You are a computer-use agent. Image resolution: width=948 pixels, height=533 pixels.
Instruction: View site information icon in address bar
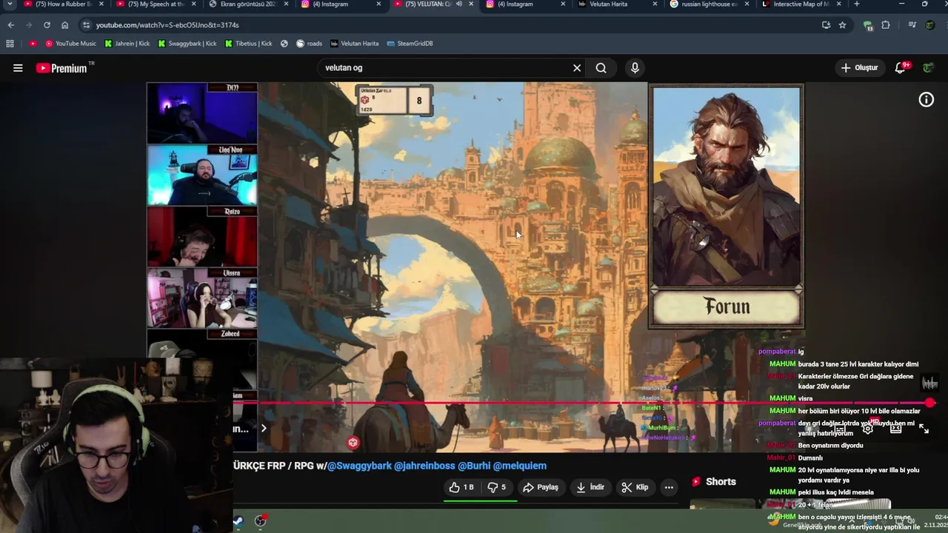(86, 25)
